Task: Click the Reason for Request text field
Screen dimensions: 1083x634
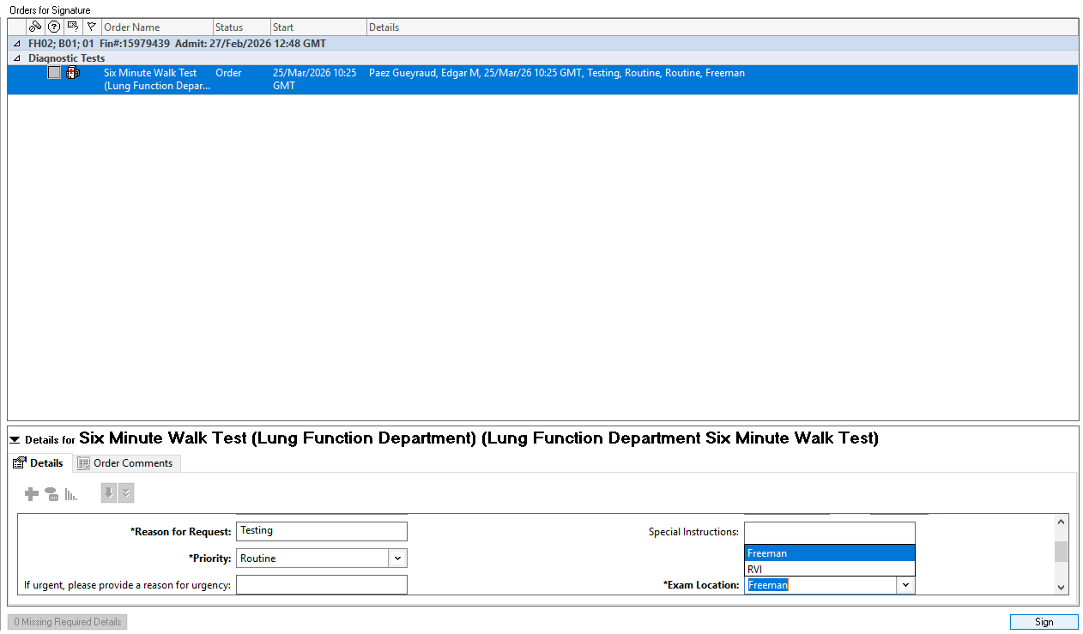Action: [x=321, y=531]
